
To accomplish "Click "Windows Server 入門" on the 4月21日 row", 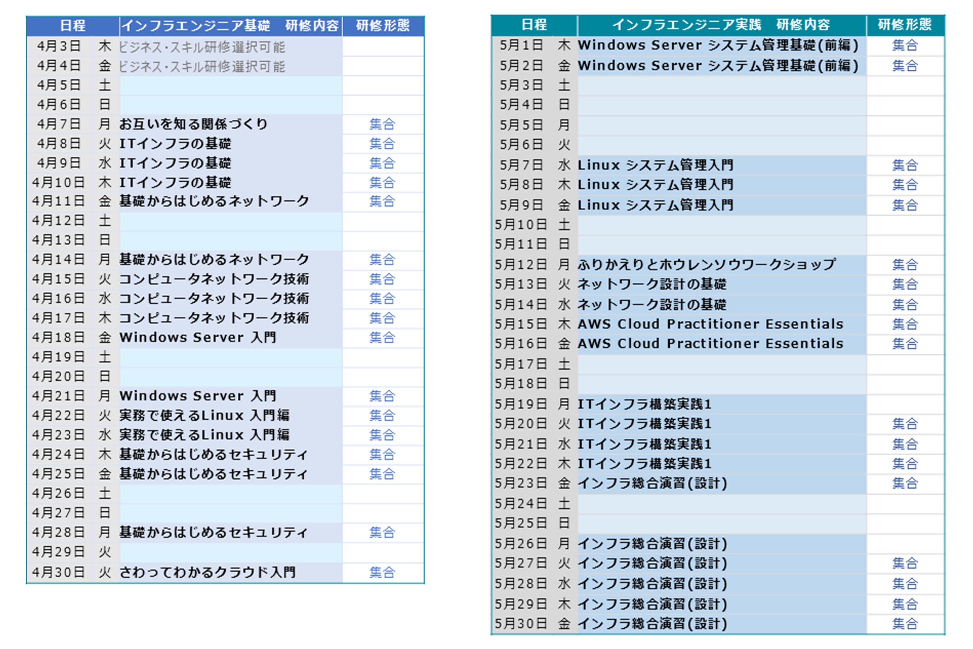I will point(198,396).
